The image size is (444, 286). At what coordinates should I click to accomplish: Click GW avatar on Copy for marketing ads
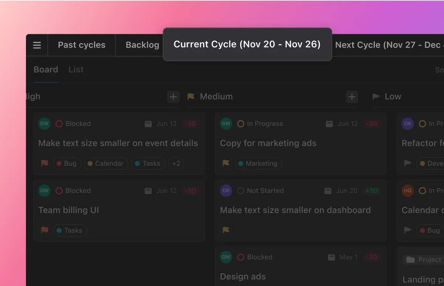[226, 124]
